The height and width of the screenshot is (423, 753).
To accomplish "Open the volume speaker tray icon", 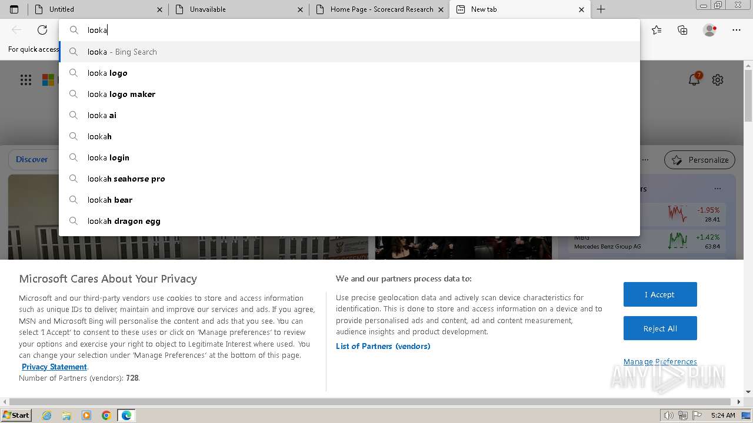I will click(669, 415).
